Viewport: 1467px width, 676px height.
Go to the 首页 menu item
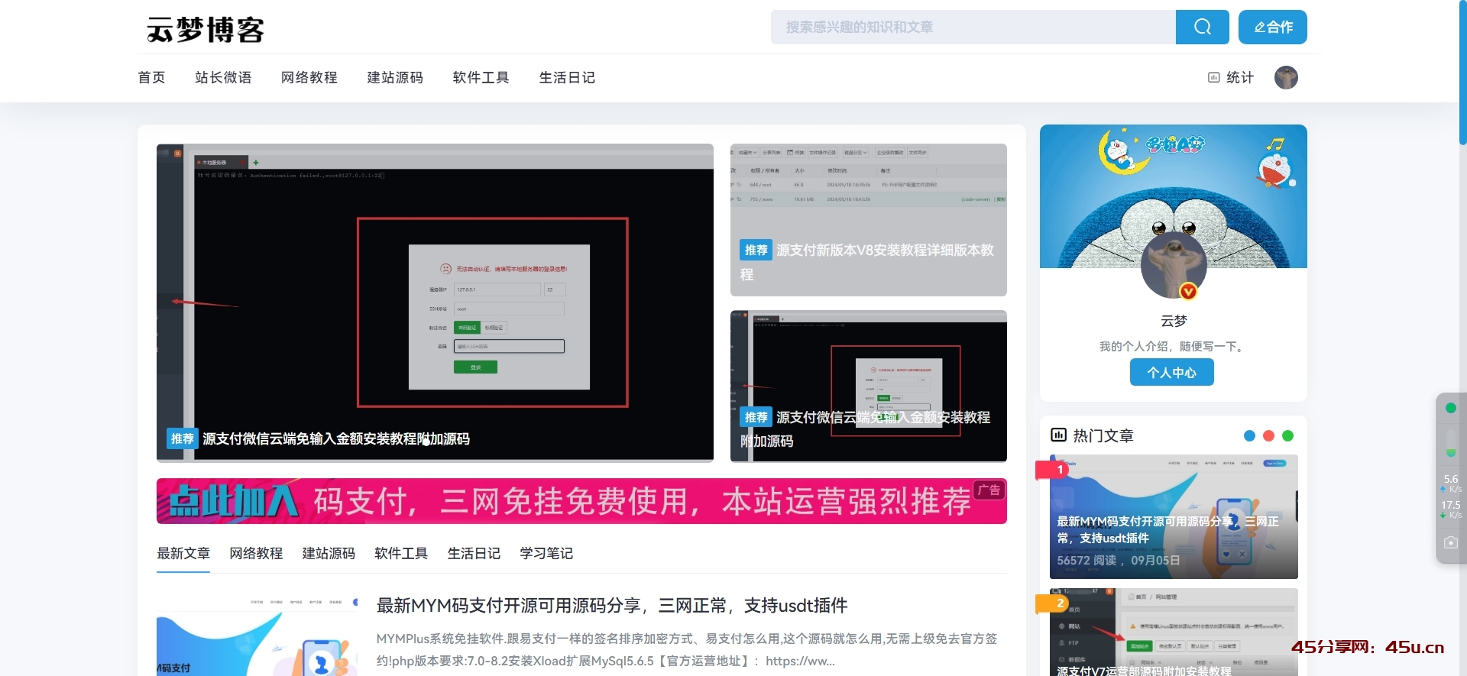(x=151, y=77)
